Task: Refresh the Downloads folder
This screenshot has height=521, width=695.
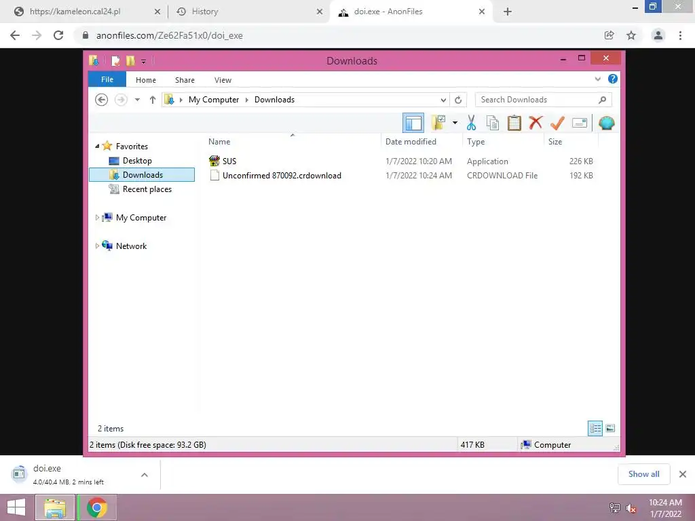Action: click(458, 100)
